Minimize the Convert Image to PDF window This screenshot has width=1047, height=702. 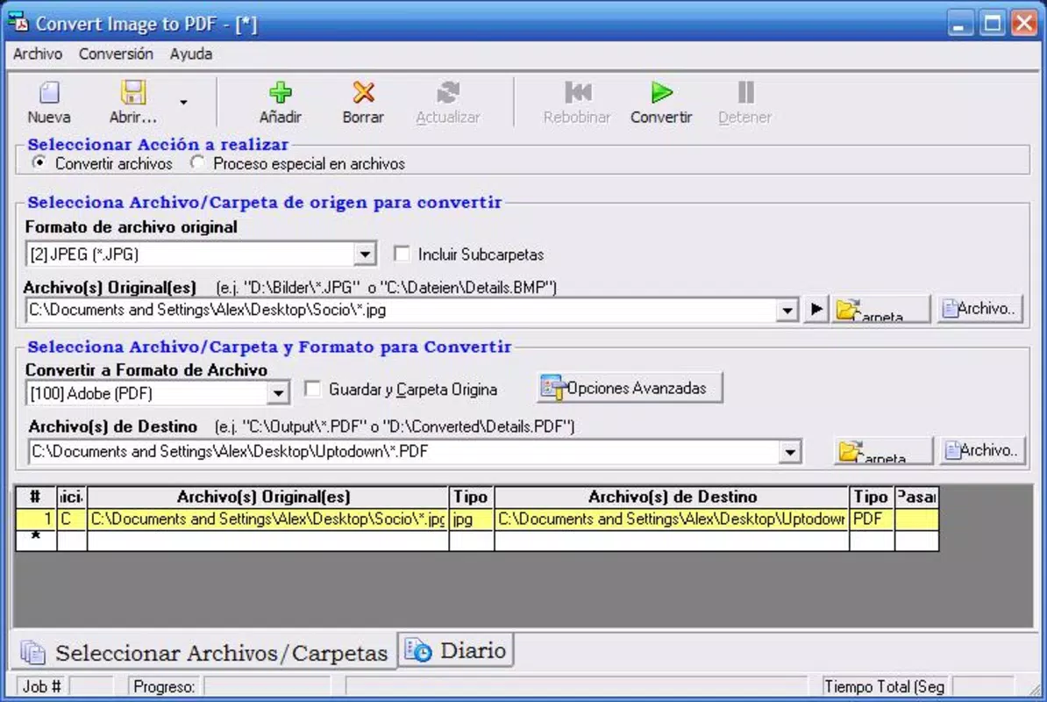click(959, 24)
